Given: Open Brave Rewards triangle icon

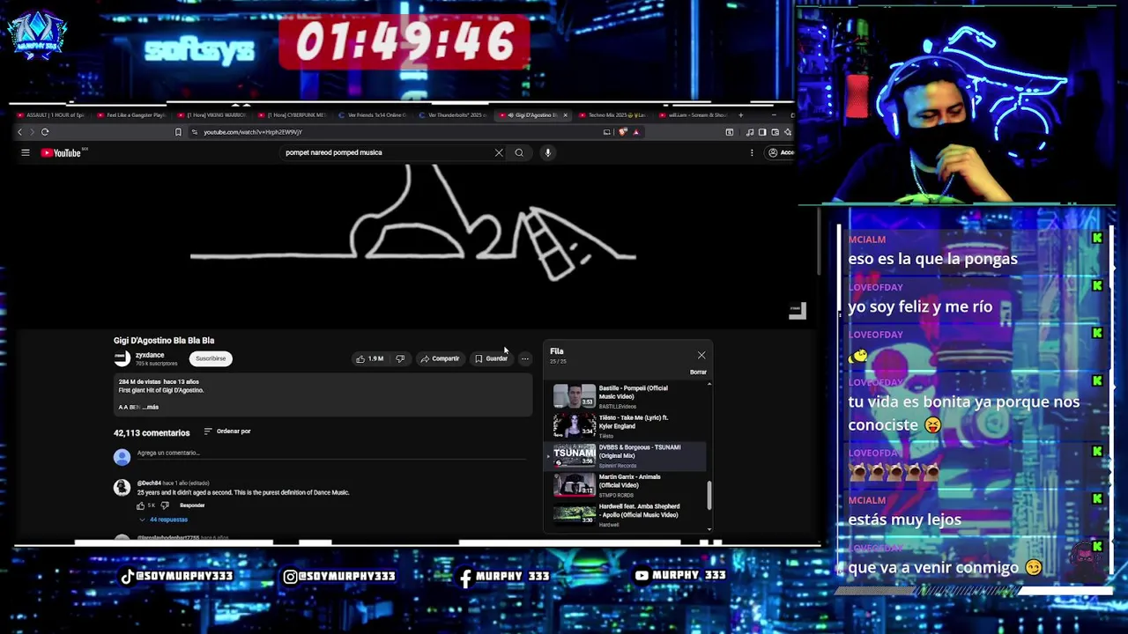Looking at the screenshot, I should point(635,132).
